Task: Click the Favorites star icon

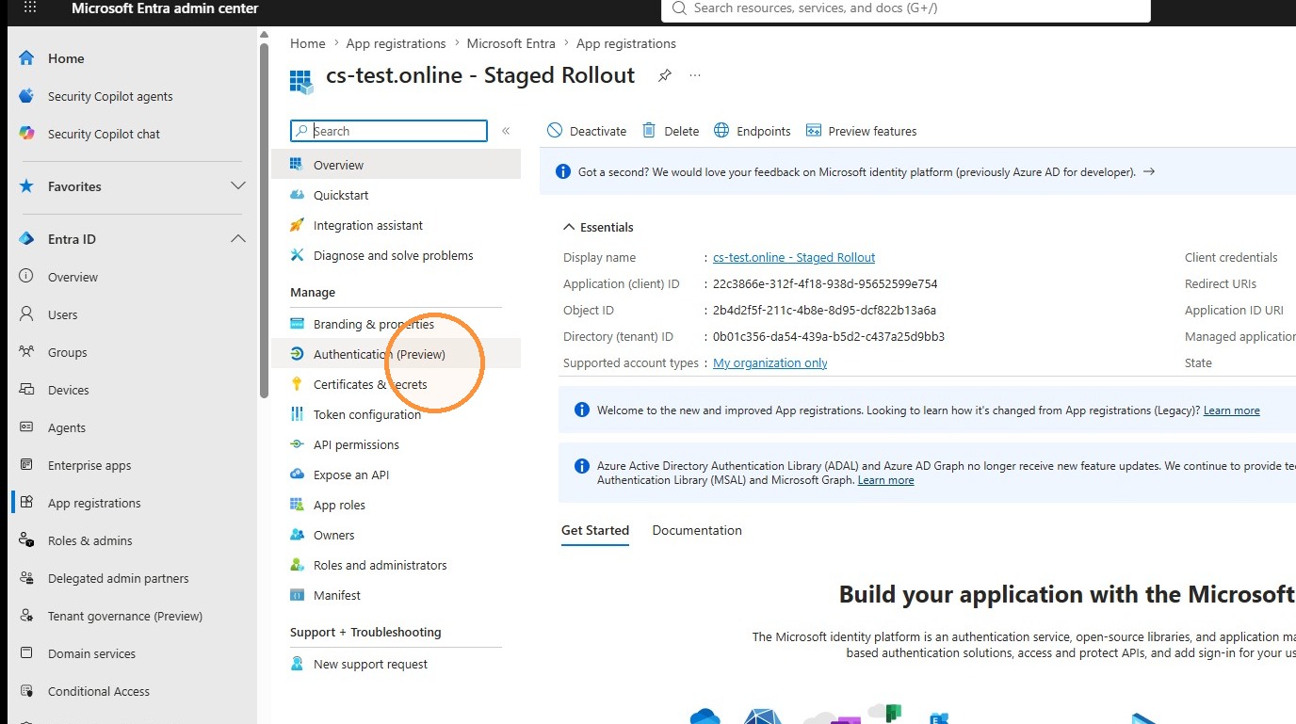Action: coord(26,186)
